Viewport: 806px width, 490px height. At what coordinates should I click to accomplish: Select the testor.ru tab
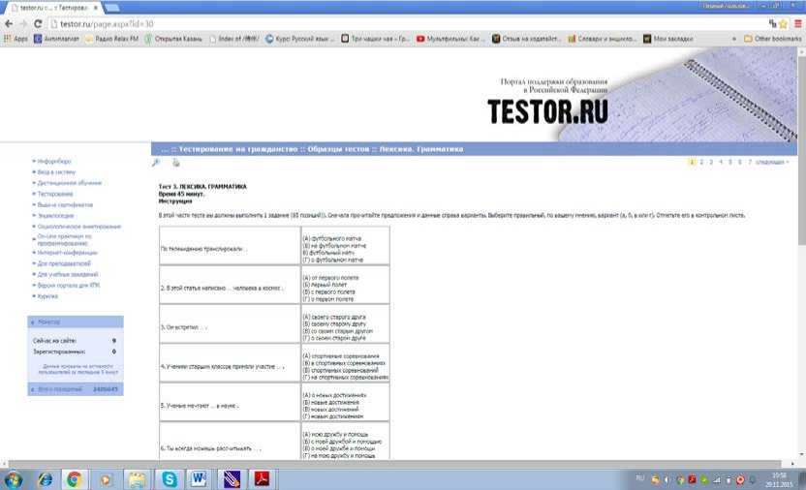(x=54, y=8)
